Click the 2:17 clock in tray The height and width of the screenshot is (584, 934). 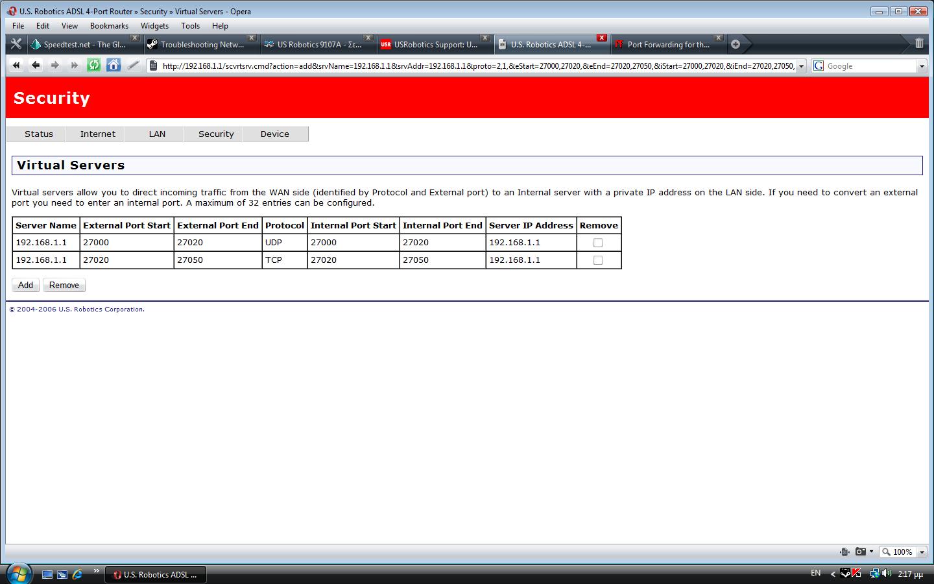click(x=910, y=574)
